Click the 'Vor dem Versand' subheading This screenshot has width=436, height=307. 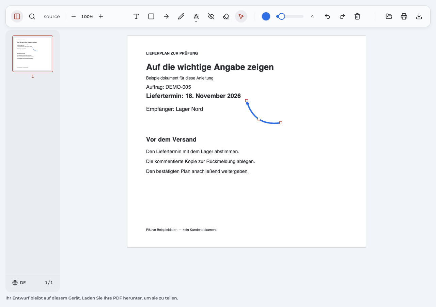(x=171, y=140)
